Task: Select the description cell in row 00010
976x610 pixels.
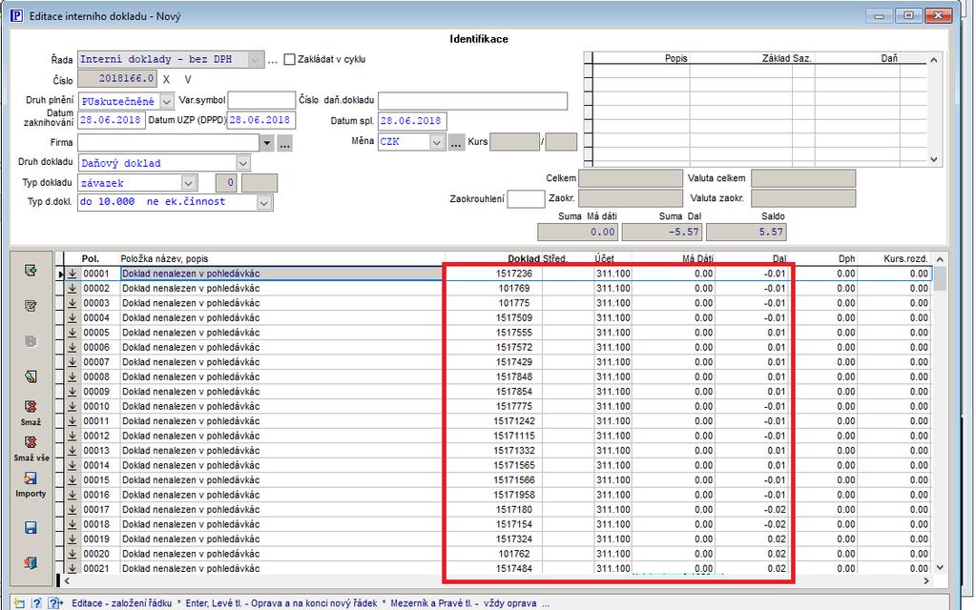Action: pos(281,407)
